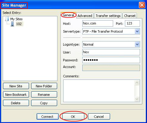Switch to the Advanced tab
The width and height of the screenshot is (147, 123).
pyautogui.click(x=85, y=16)
